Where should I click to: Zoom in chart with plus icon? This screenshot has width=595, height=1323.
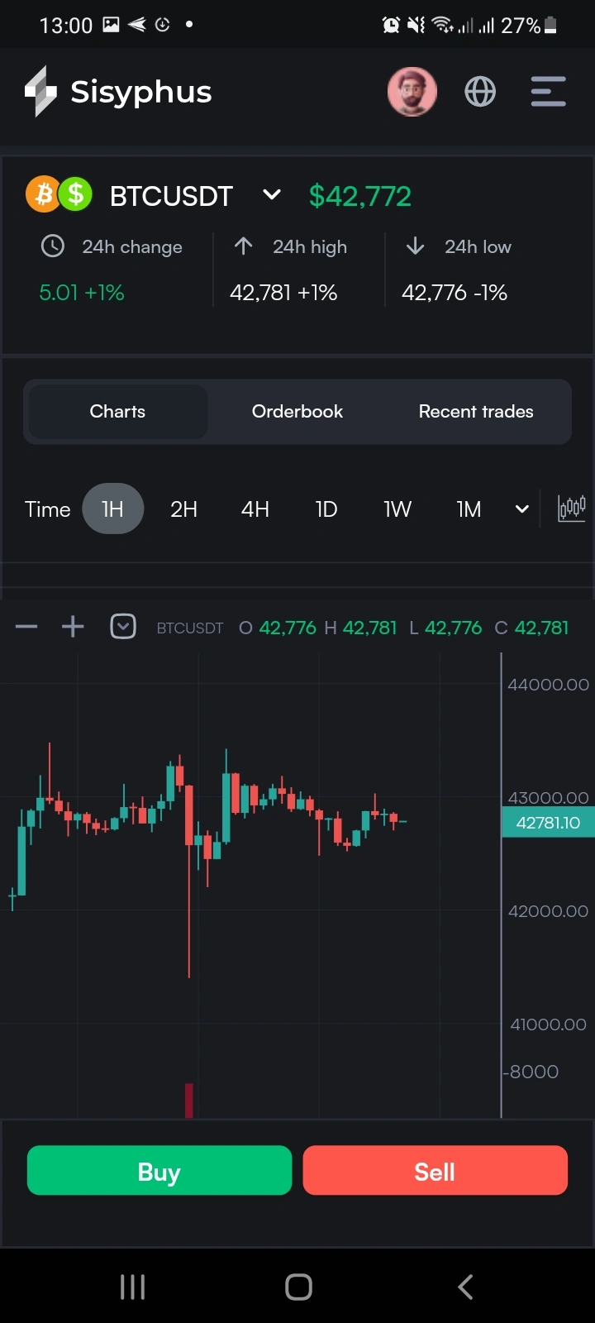coord(73,628)
